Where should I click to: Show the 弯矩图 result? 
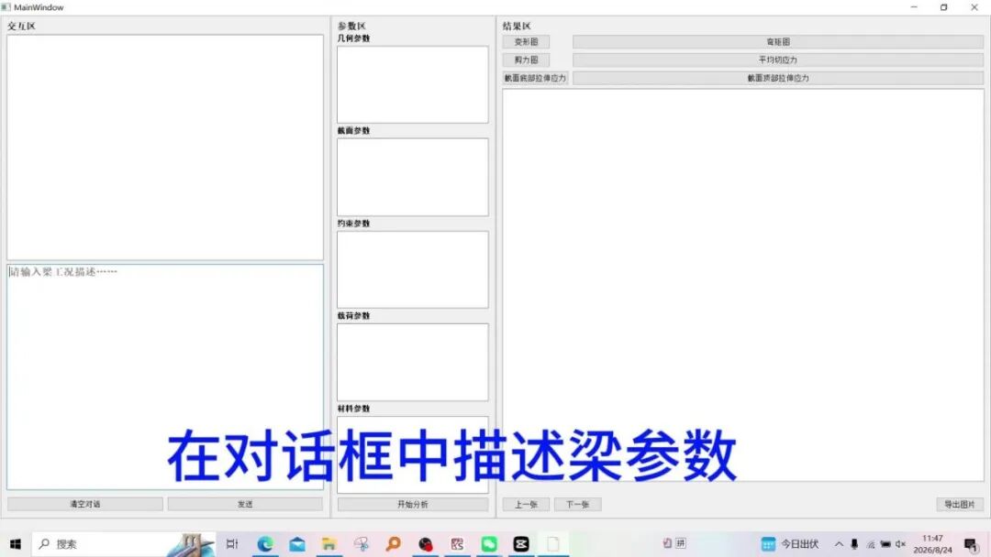(778, 41)
